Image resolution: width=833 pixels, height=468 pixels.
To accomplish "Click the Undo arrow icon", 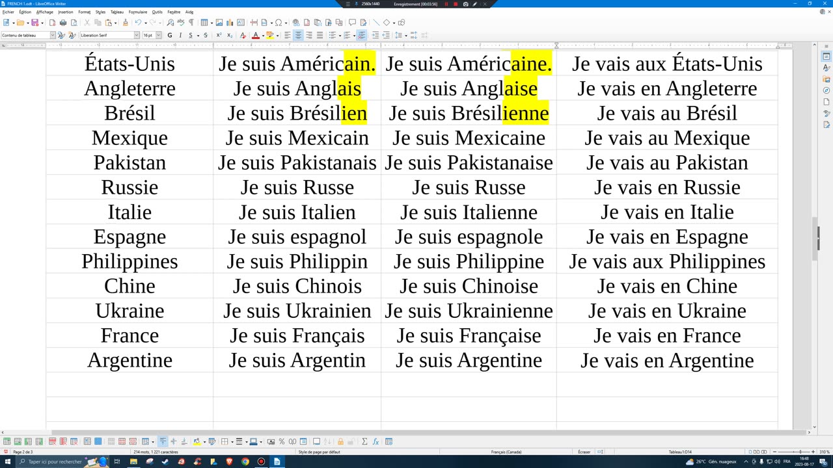I will [138, 23].
